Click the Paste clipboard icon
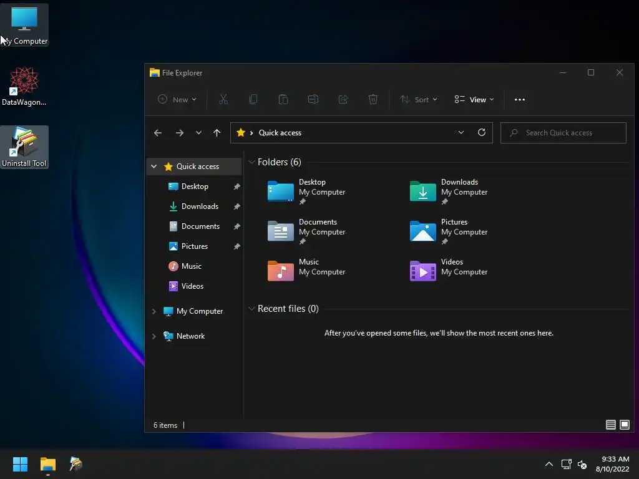The image size is (639, 479). coord(283,99)
